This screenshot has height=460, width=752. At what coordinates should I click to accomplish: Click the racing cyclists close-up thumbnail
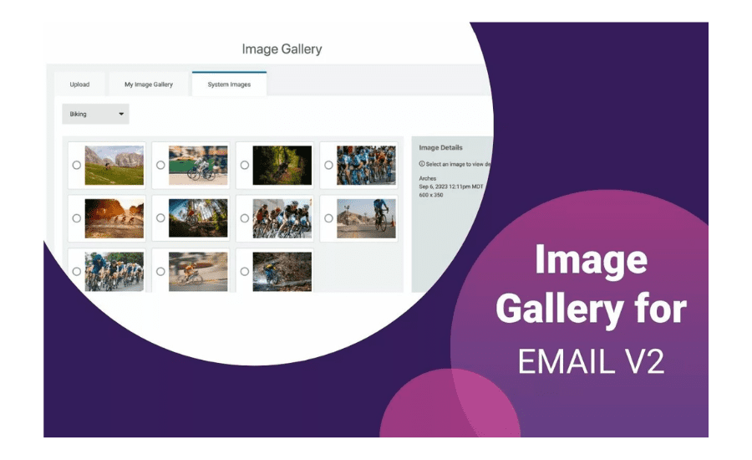click(282, 218)
